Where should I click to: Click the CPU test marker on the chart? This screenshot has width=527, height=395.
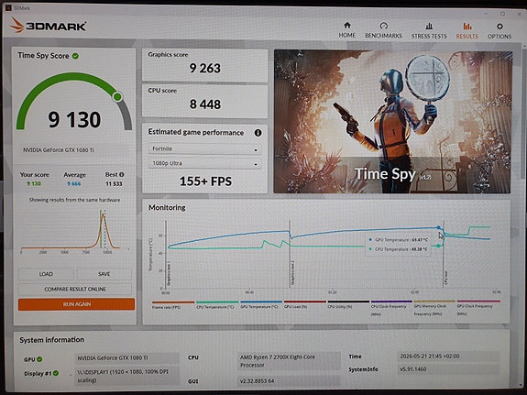click(446, 279)
